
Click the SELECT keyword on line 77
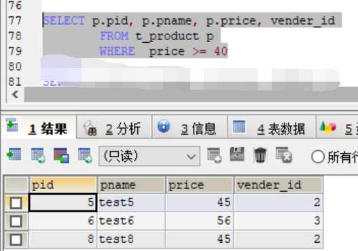pos(64,20)
